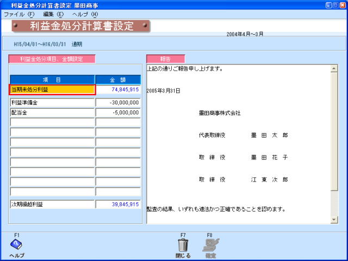The width and height of the screenshot is (348, 261).
Task: Click the 39,845,915 carried-forward amount
Action: tap(118, 204)
